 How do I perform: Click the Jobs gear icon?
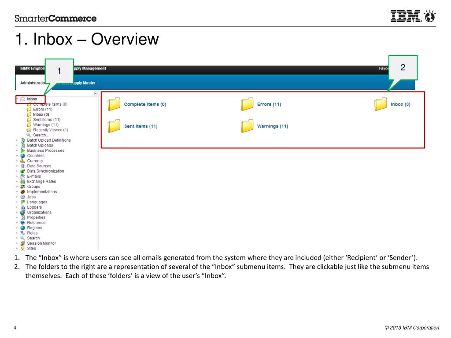[23, 197]
